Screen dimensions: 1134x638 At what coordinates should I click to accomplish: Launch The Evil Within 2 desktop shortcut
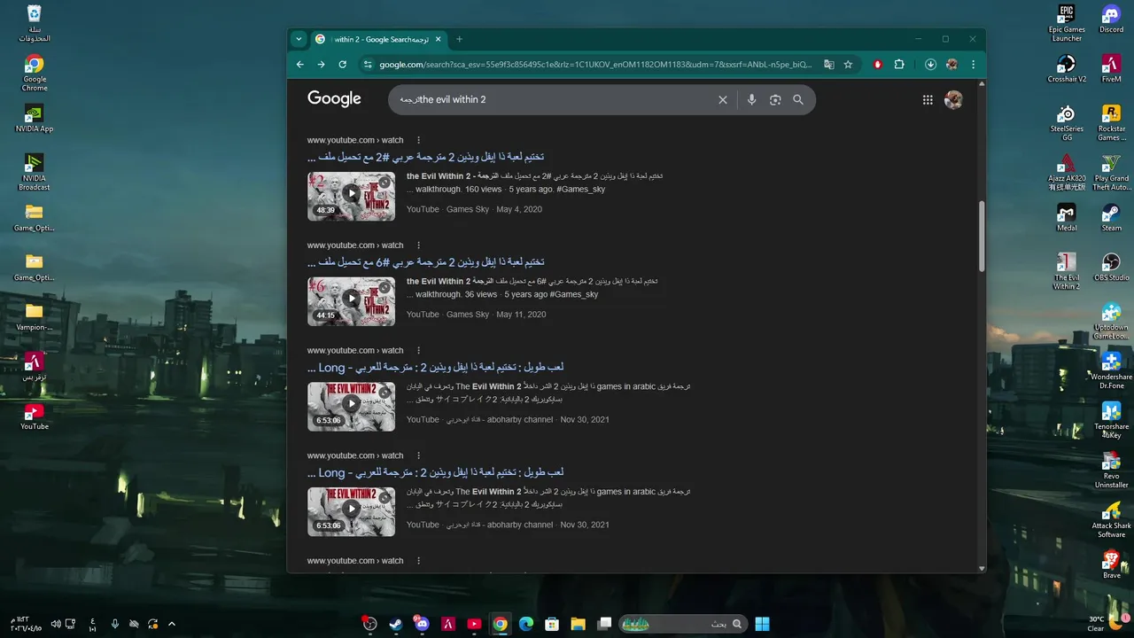point(1067,271)
